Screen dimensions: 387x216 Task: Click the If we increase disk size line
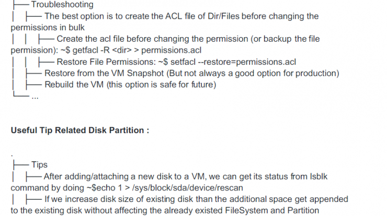click(x=196, y=199)
